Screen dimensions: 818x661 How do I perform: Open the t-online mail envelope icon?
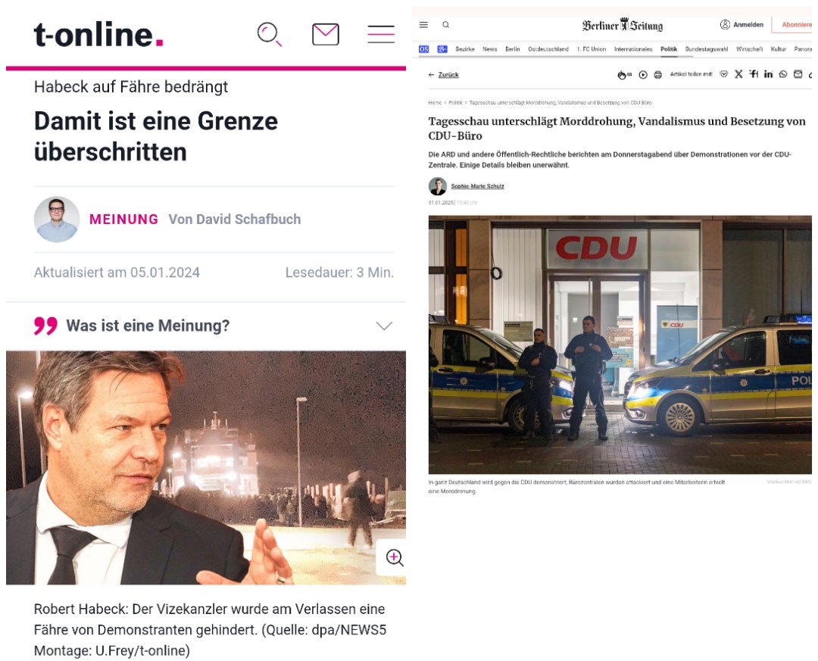(x=326, y=34)
